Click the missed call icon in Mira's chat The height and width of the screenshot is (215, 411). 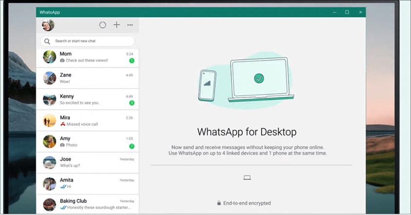63,124
